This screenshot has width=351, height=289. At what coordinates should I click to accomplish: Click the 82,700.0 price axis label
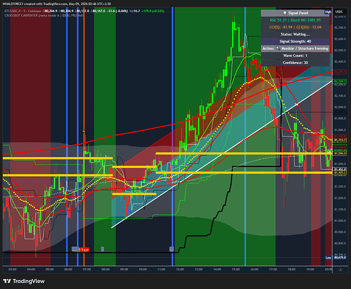(x=340, y=28)
